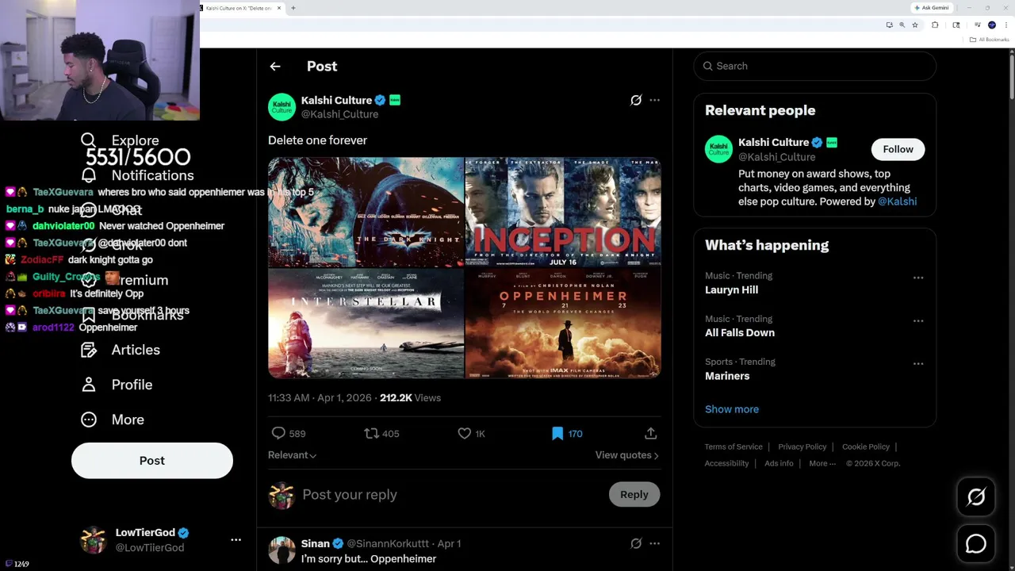The height and width of the screenshot is (571, 1015).
Task: Open Privacy Policy footer link
Action: pyautogui.click(x=802, y=447)
